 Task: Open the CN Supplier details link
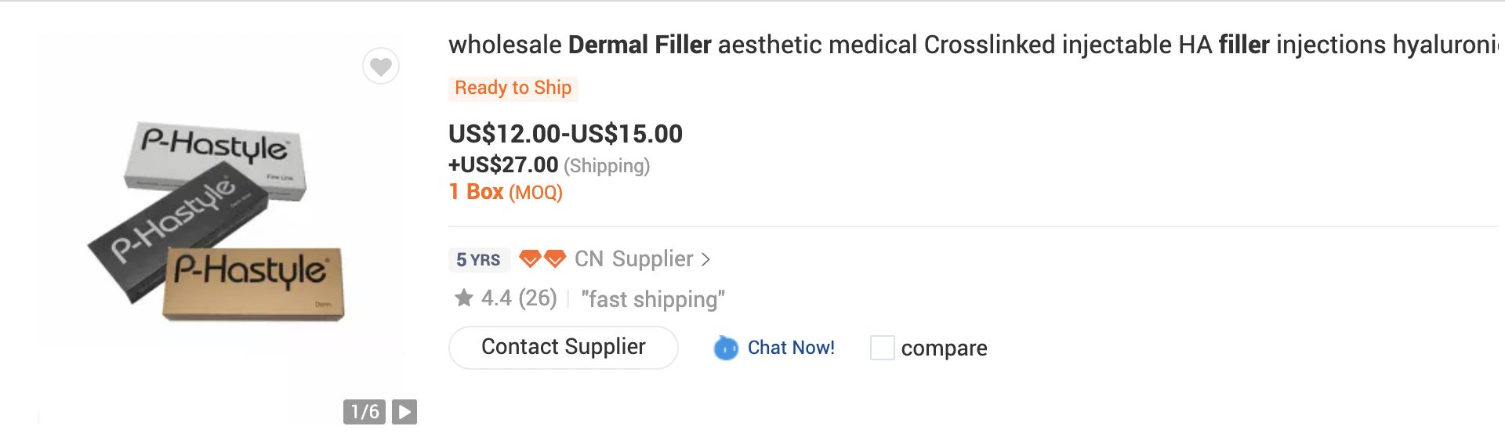pos(633,259)
